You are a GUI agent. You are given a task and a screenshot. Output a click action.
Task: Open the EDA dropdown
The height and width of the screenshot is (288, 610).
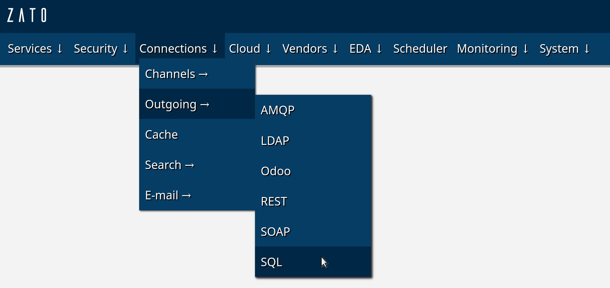click(x=366, y=49)
